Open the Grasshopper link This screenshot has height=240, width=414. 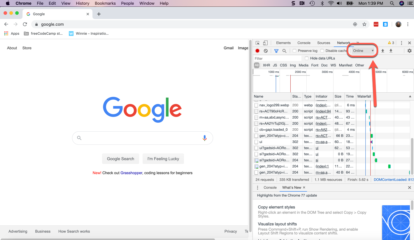click(131, 173)
